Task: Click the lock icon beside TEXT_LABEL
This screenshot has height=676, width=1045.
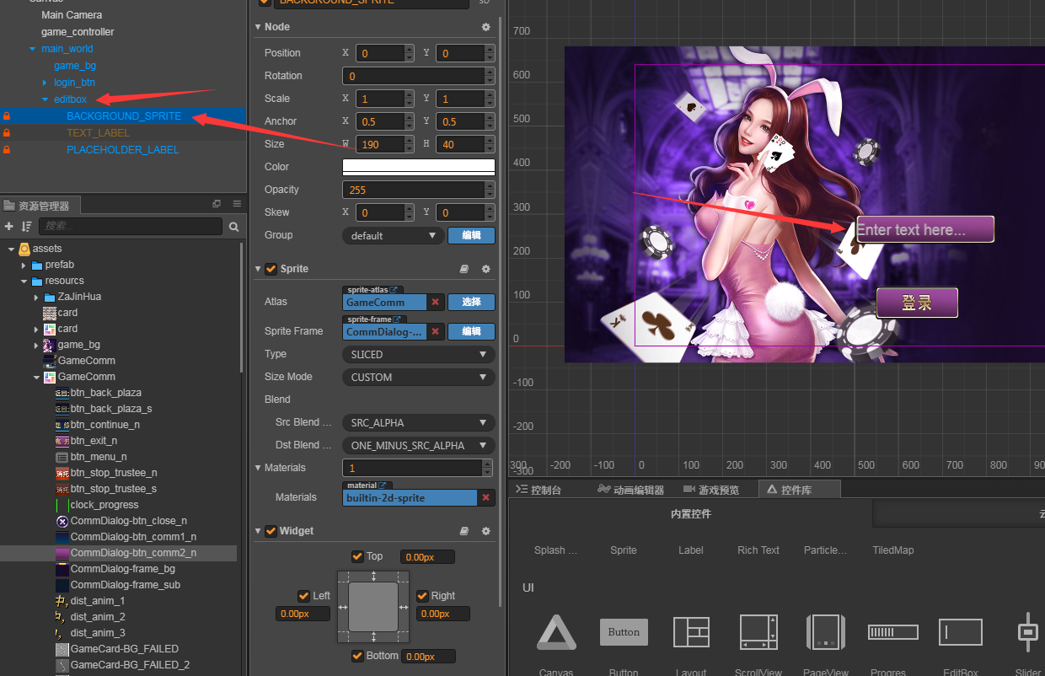Action: pyautogui.click(x=7, y=132)
